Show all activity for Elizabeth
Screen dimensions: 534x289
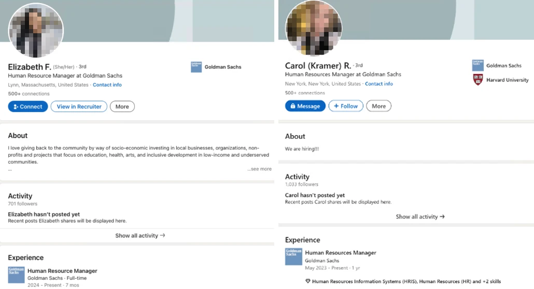pyautogui.click(x=140, y=236)
